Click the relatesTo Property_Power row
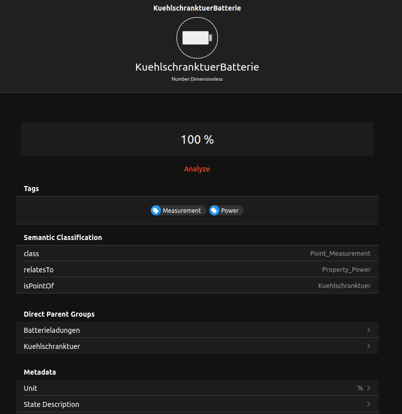402x414 pixels. (197, 270)
